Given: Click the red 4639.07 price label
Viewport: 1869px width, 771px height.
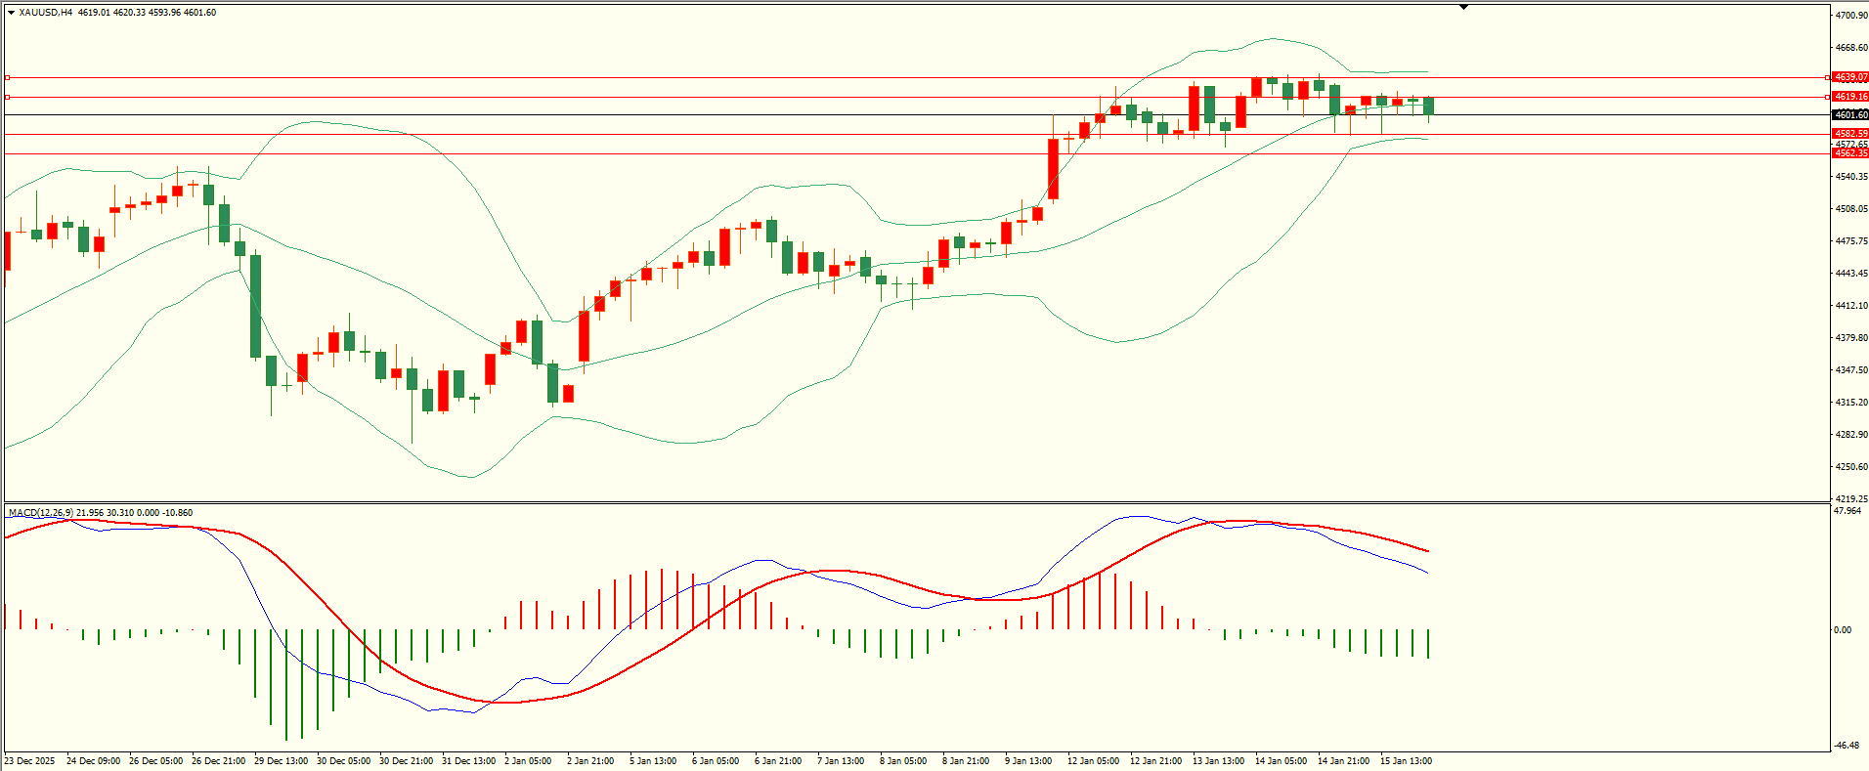Looking at the screenshot, I should click(1849, 77).
